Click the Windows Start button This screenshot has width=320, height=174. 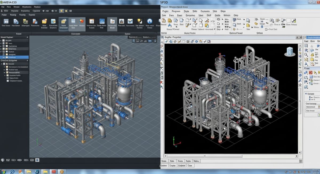pyautogui.click(x=3, y=172)
